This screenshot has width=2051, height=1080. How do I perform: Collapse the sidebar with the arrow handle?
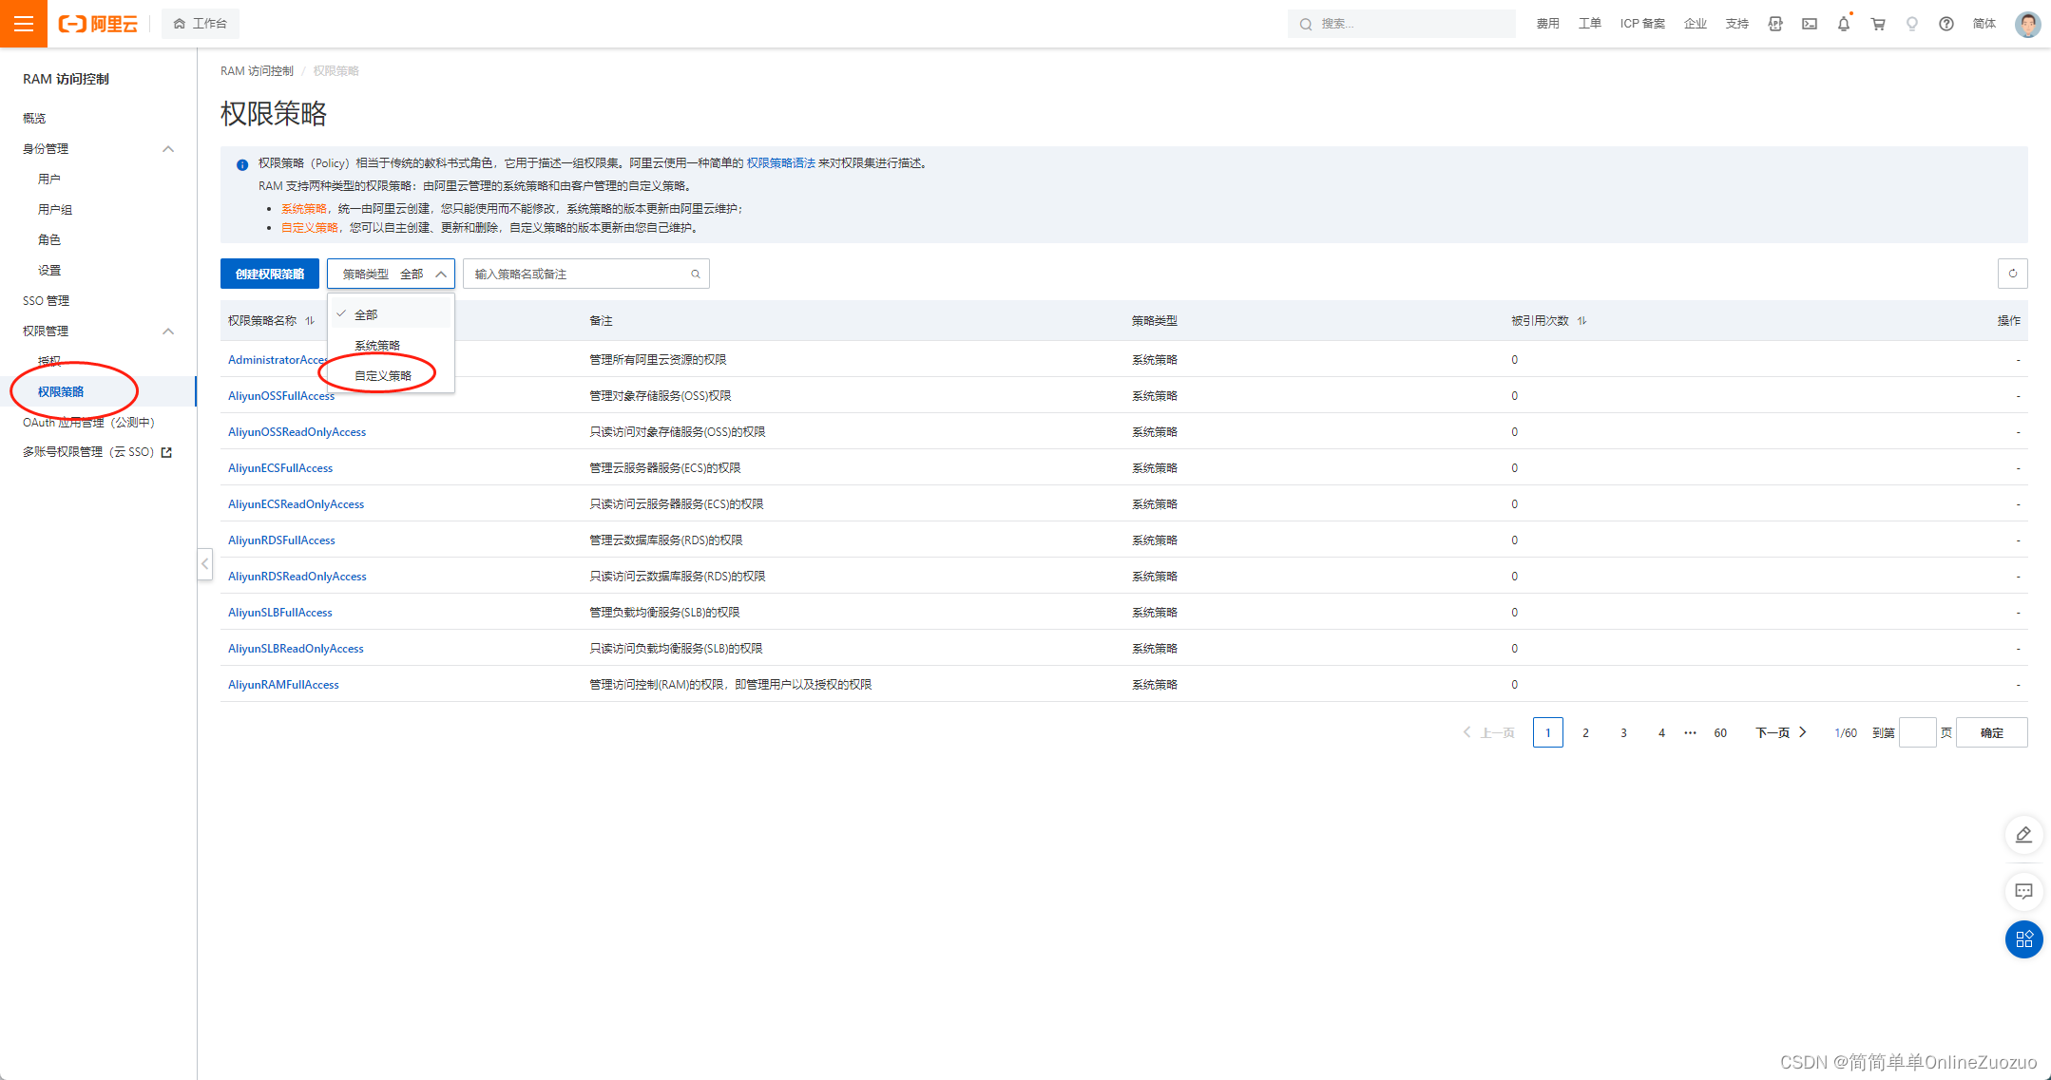tap(204, 563)
